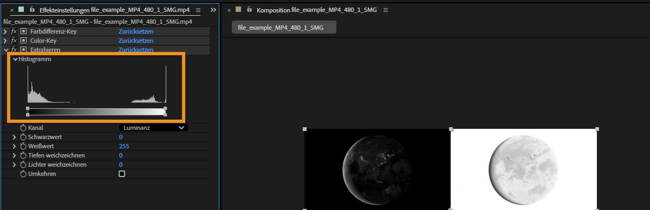Expand the Weißwert property
The height and width of the screenshot is (210, 650).
pyautogui.click(x=15, y=146)
